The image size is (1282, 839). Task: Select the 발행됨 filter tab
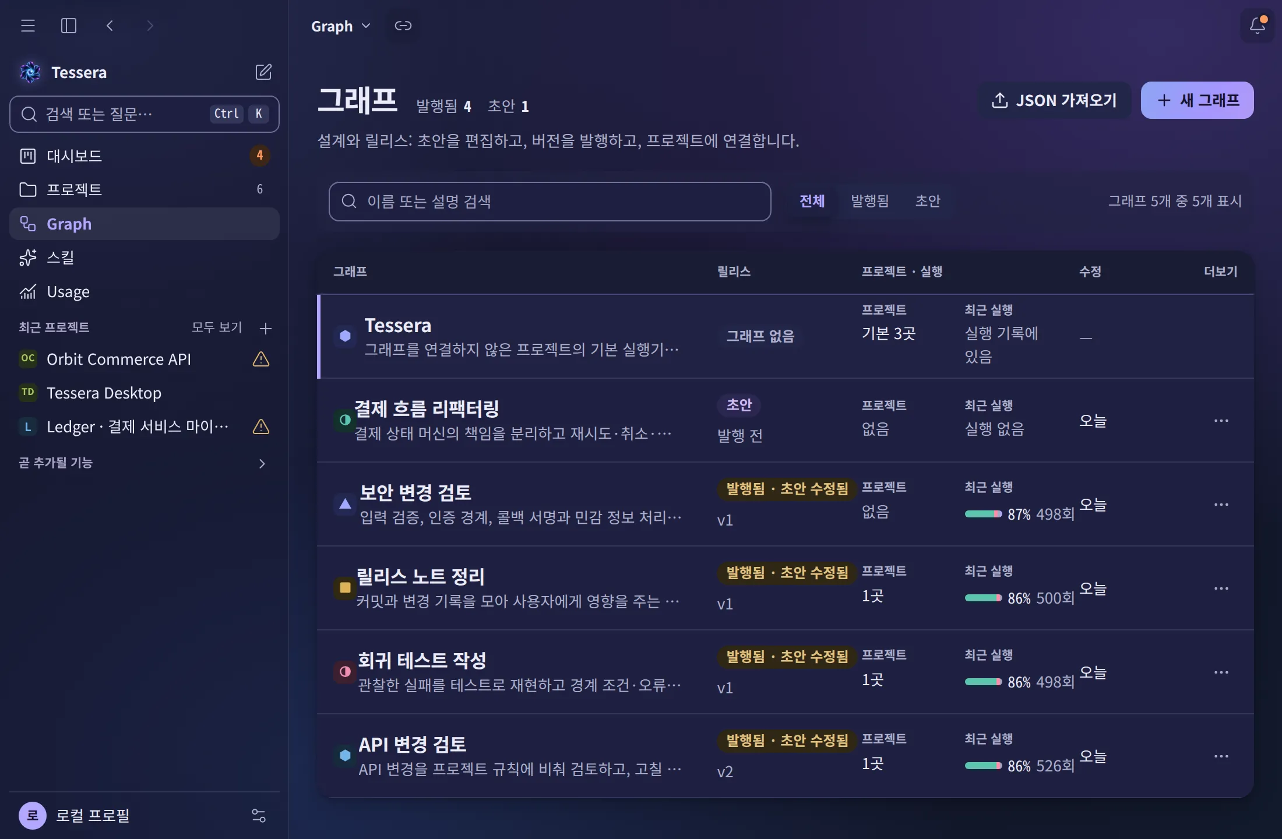coord(869,201)
